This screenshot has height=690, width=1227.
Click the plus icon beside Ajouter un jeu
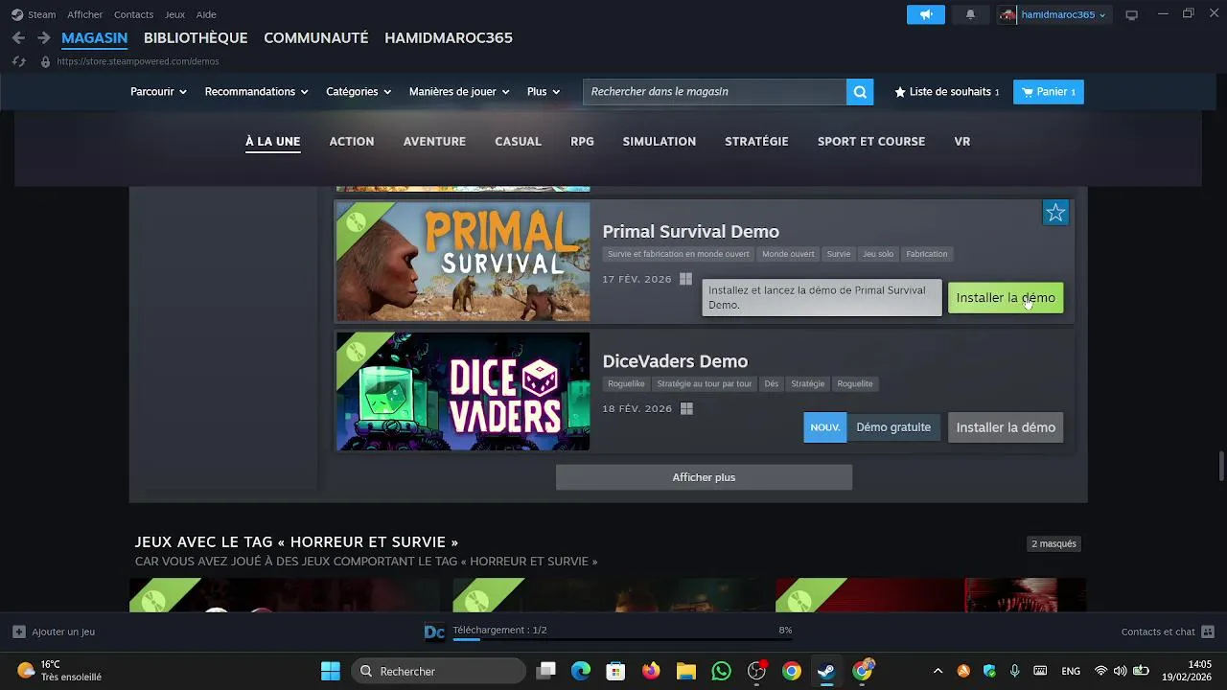tap(19, 632)
